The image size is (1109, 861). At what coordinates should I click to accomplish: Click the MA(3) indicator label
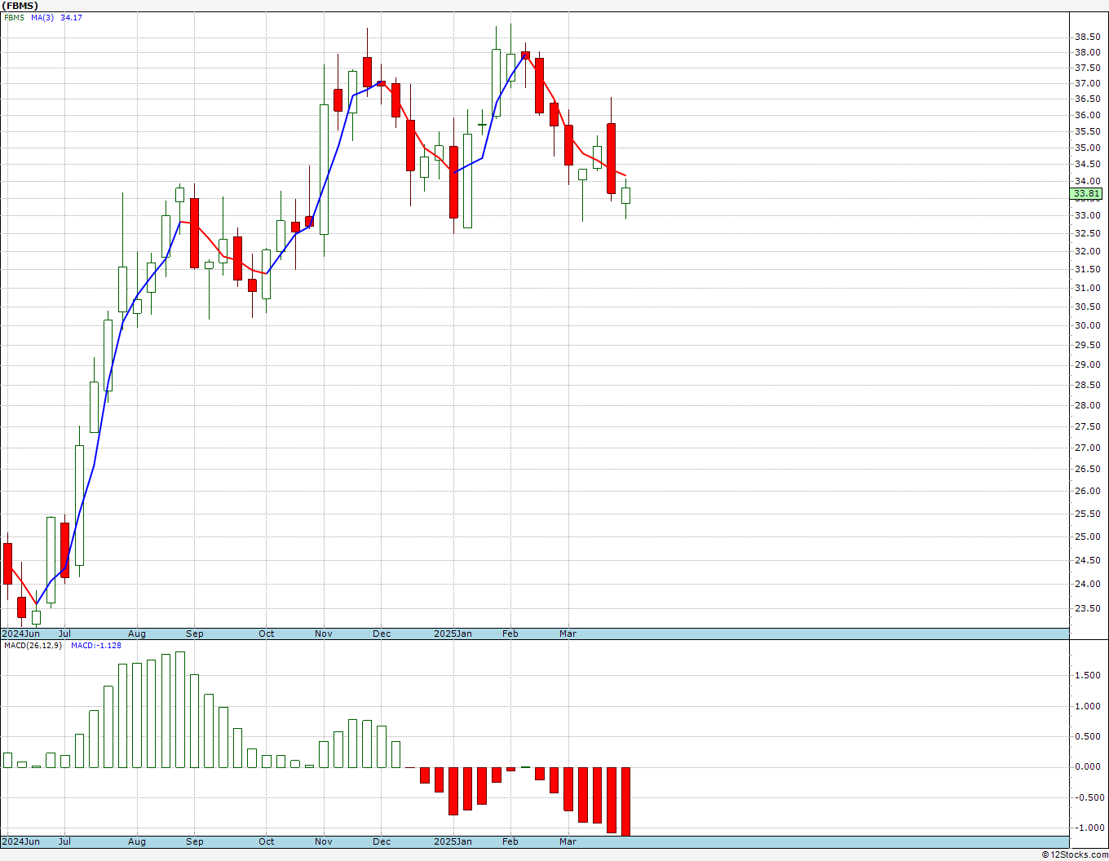pos(42,18)
